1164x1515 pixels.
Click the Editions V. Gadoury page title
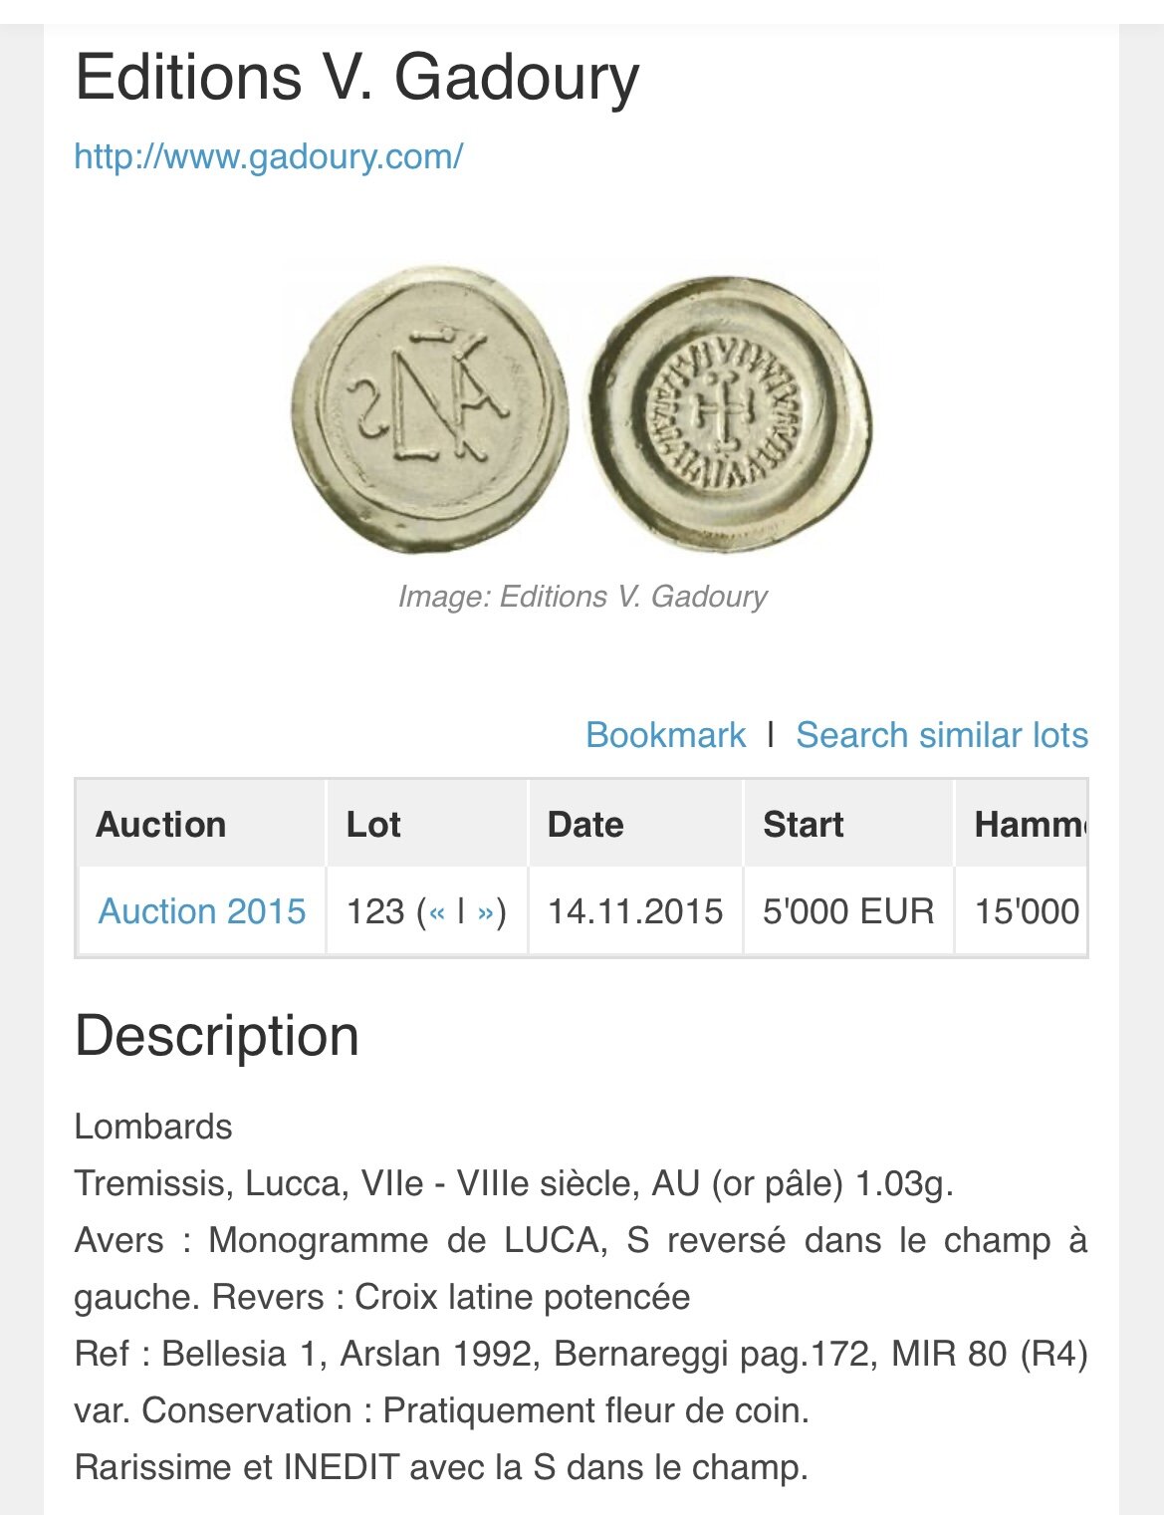[x=356, y=77]
